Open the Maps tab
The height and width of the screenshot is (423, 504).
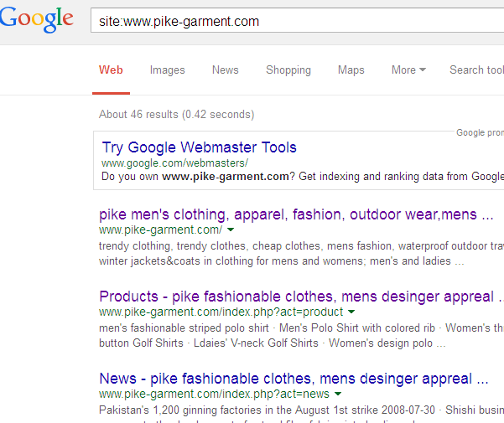point(351,70)
